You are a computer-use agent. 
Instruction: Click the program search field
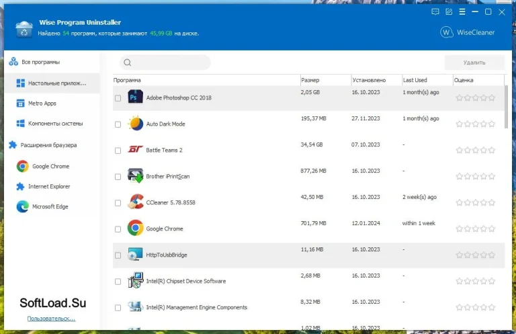tap(165, 62)
